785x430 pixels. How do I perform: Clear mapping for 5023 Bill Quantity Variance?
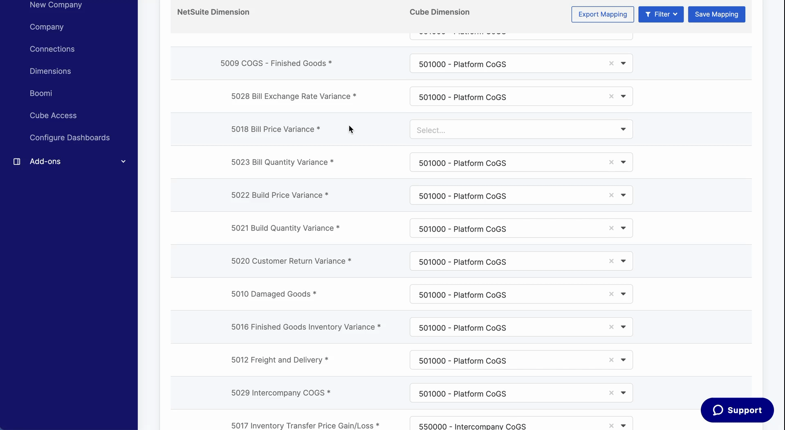(611, 162)
